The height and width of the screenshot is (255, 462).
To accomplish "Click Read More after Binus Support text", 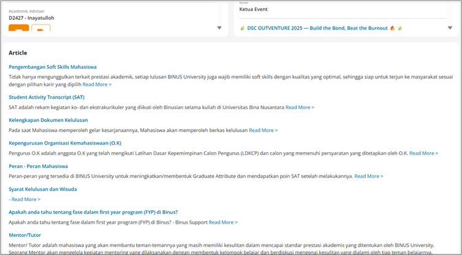I will tap(223, 222).
